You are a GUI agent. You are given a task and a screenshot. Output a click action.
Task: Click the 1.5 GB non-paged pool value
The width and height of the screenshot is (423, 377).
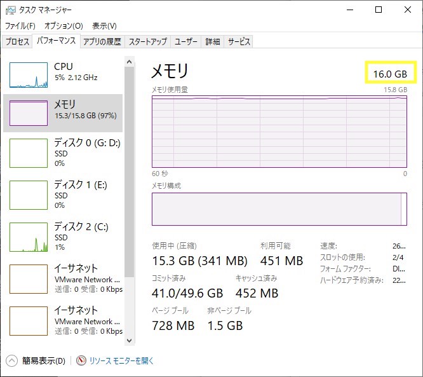[x=225, y=326]
